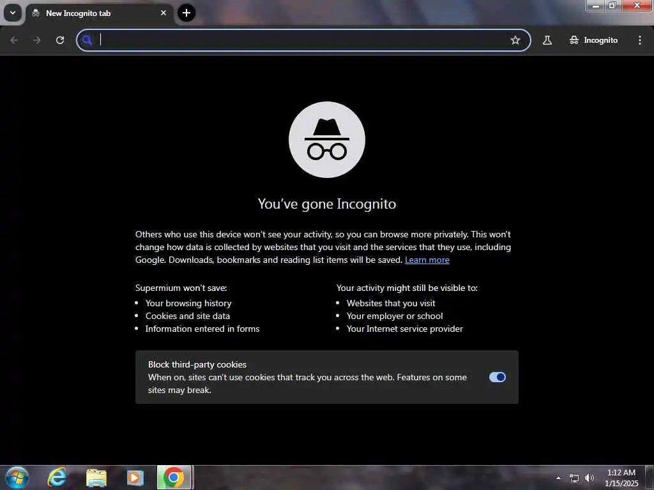Screen dimensions: 654x490
Task: Click 'Websites that you visit' item
Action: click(391, 303)
